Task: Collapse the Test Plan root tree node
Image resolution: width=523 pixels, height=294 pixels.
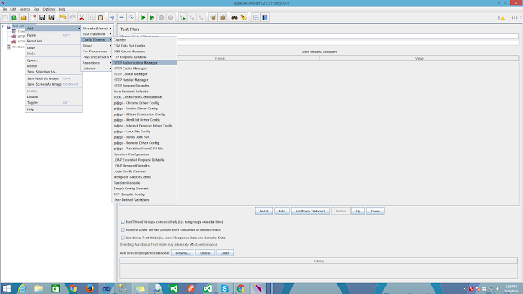Action: [x=3, y=26]
